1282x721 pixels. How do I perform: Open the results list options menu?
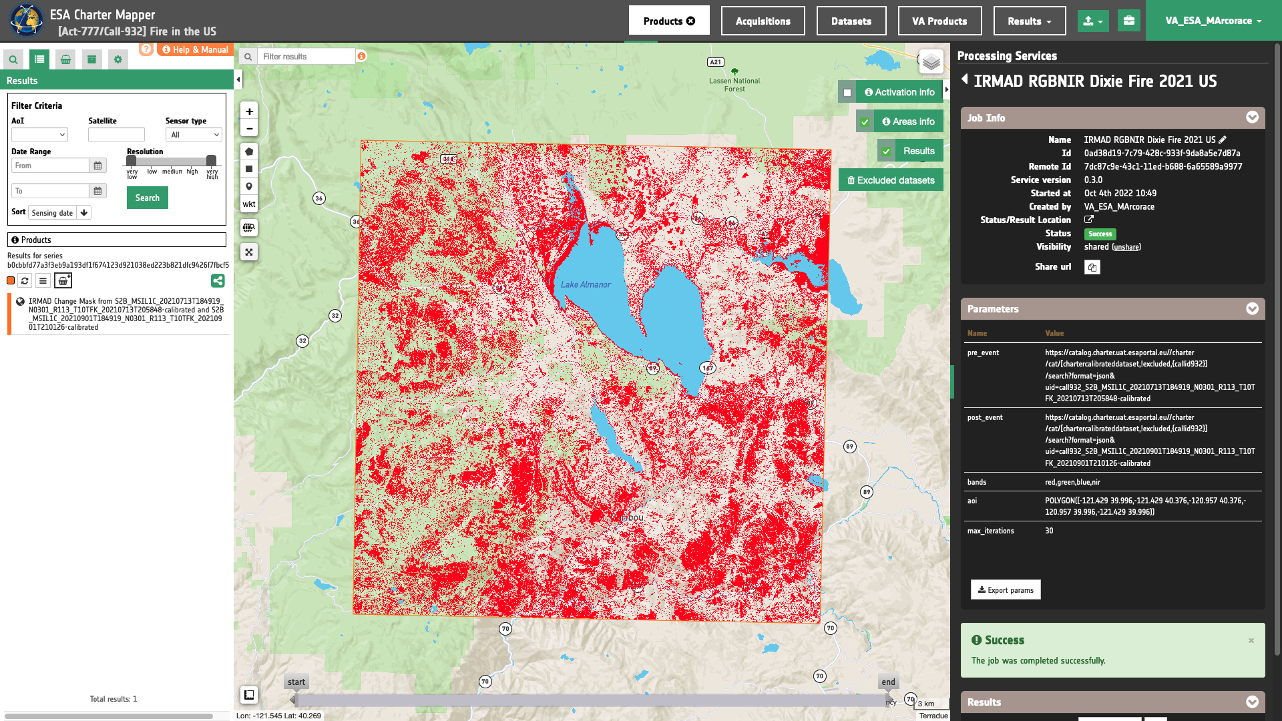pos(43,281)
